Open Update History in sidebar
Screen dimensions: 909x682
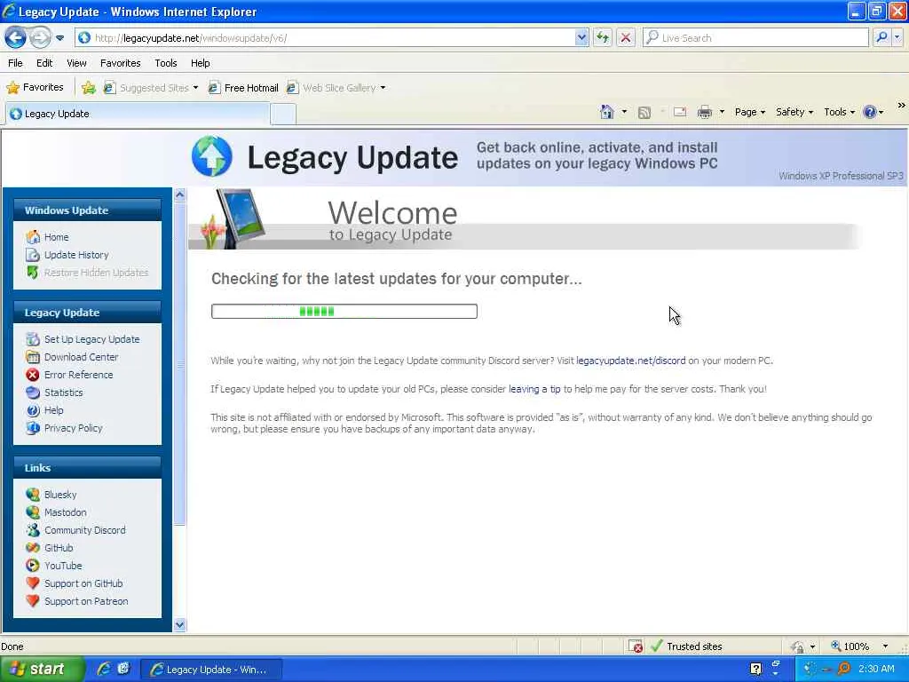[x=76, y=255]
